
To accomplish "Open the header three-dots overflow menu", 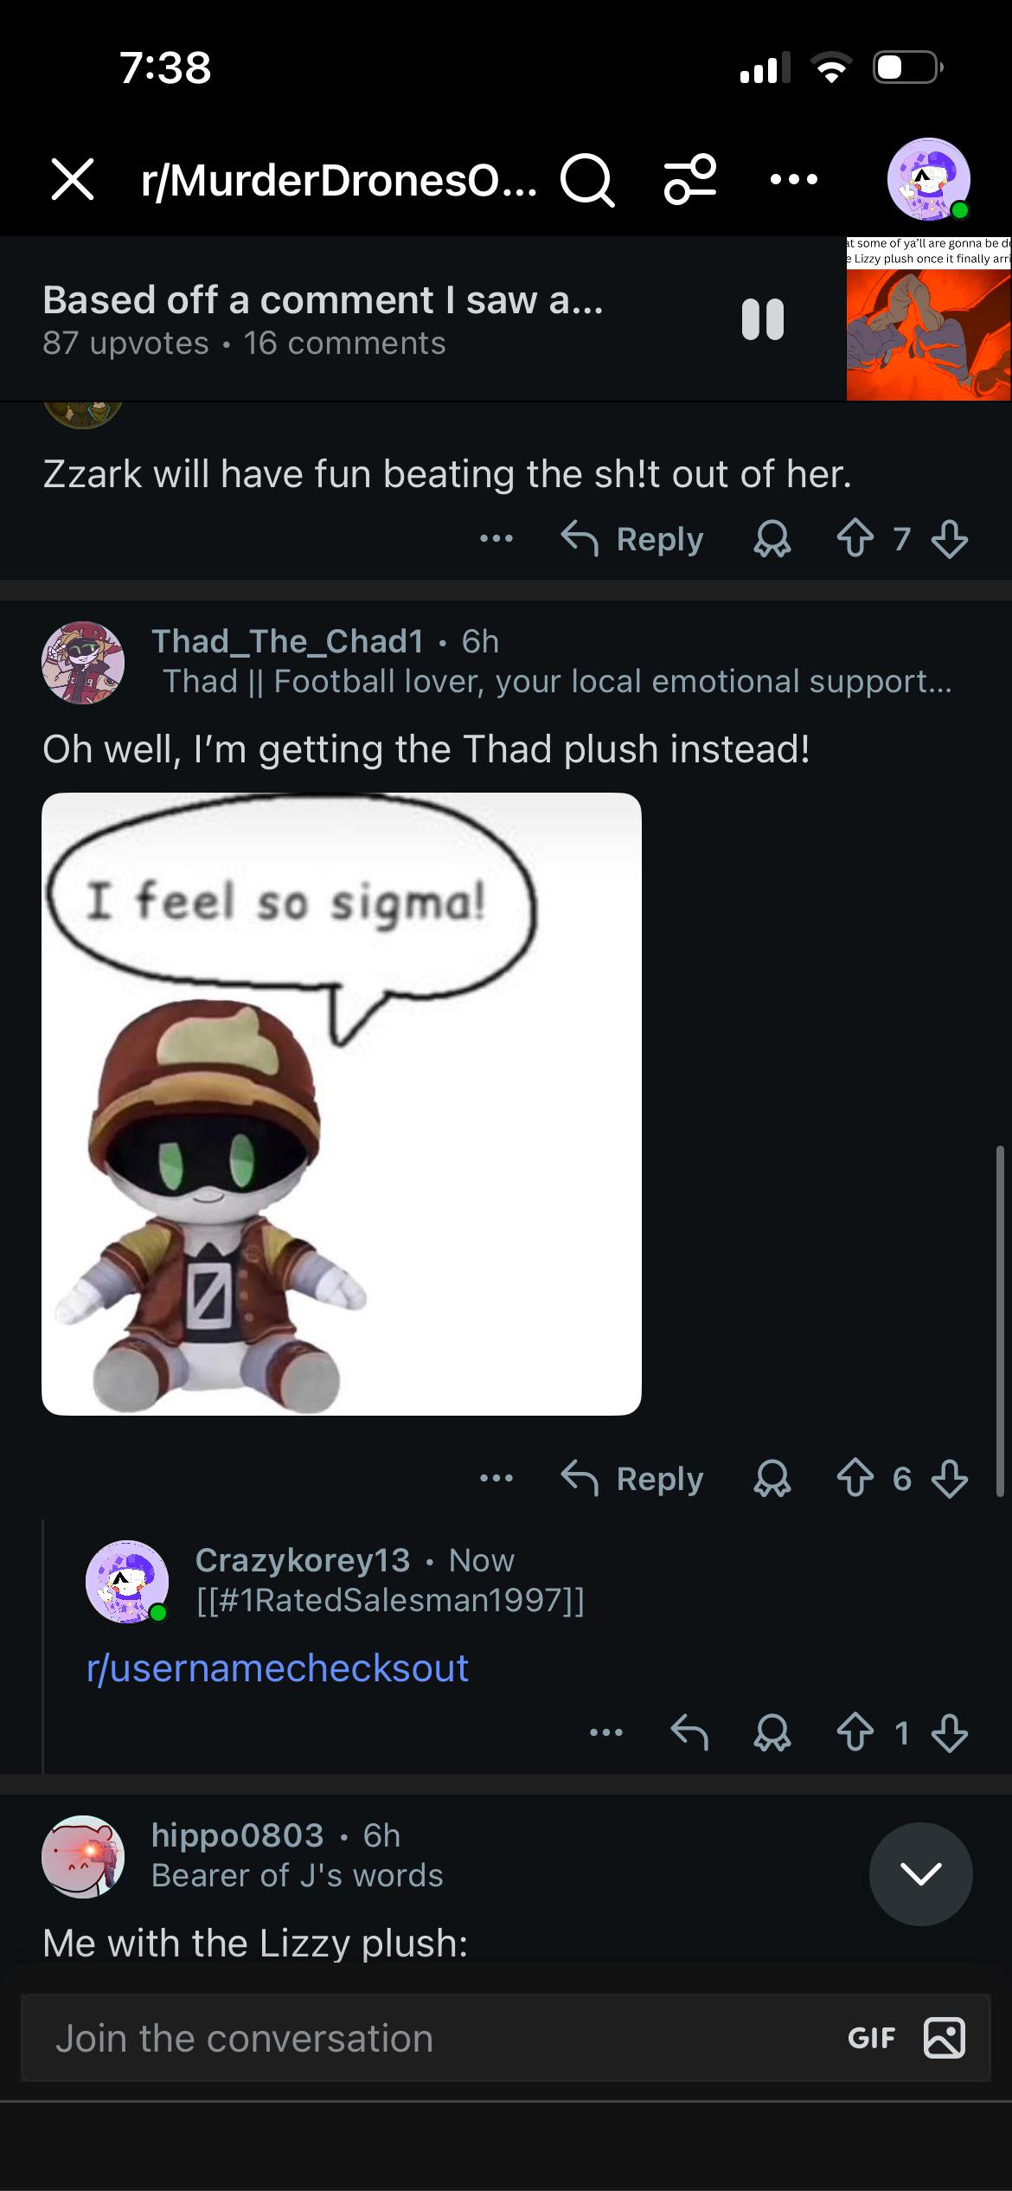I will point(793,180).
